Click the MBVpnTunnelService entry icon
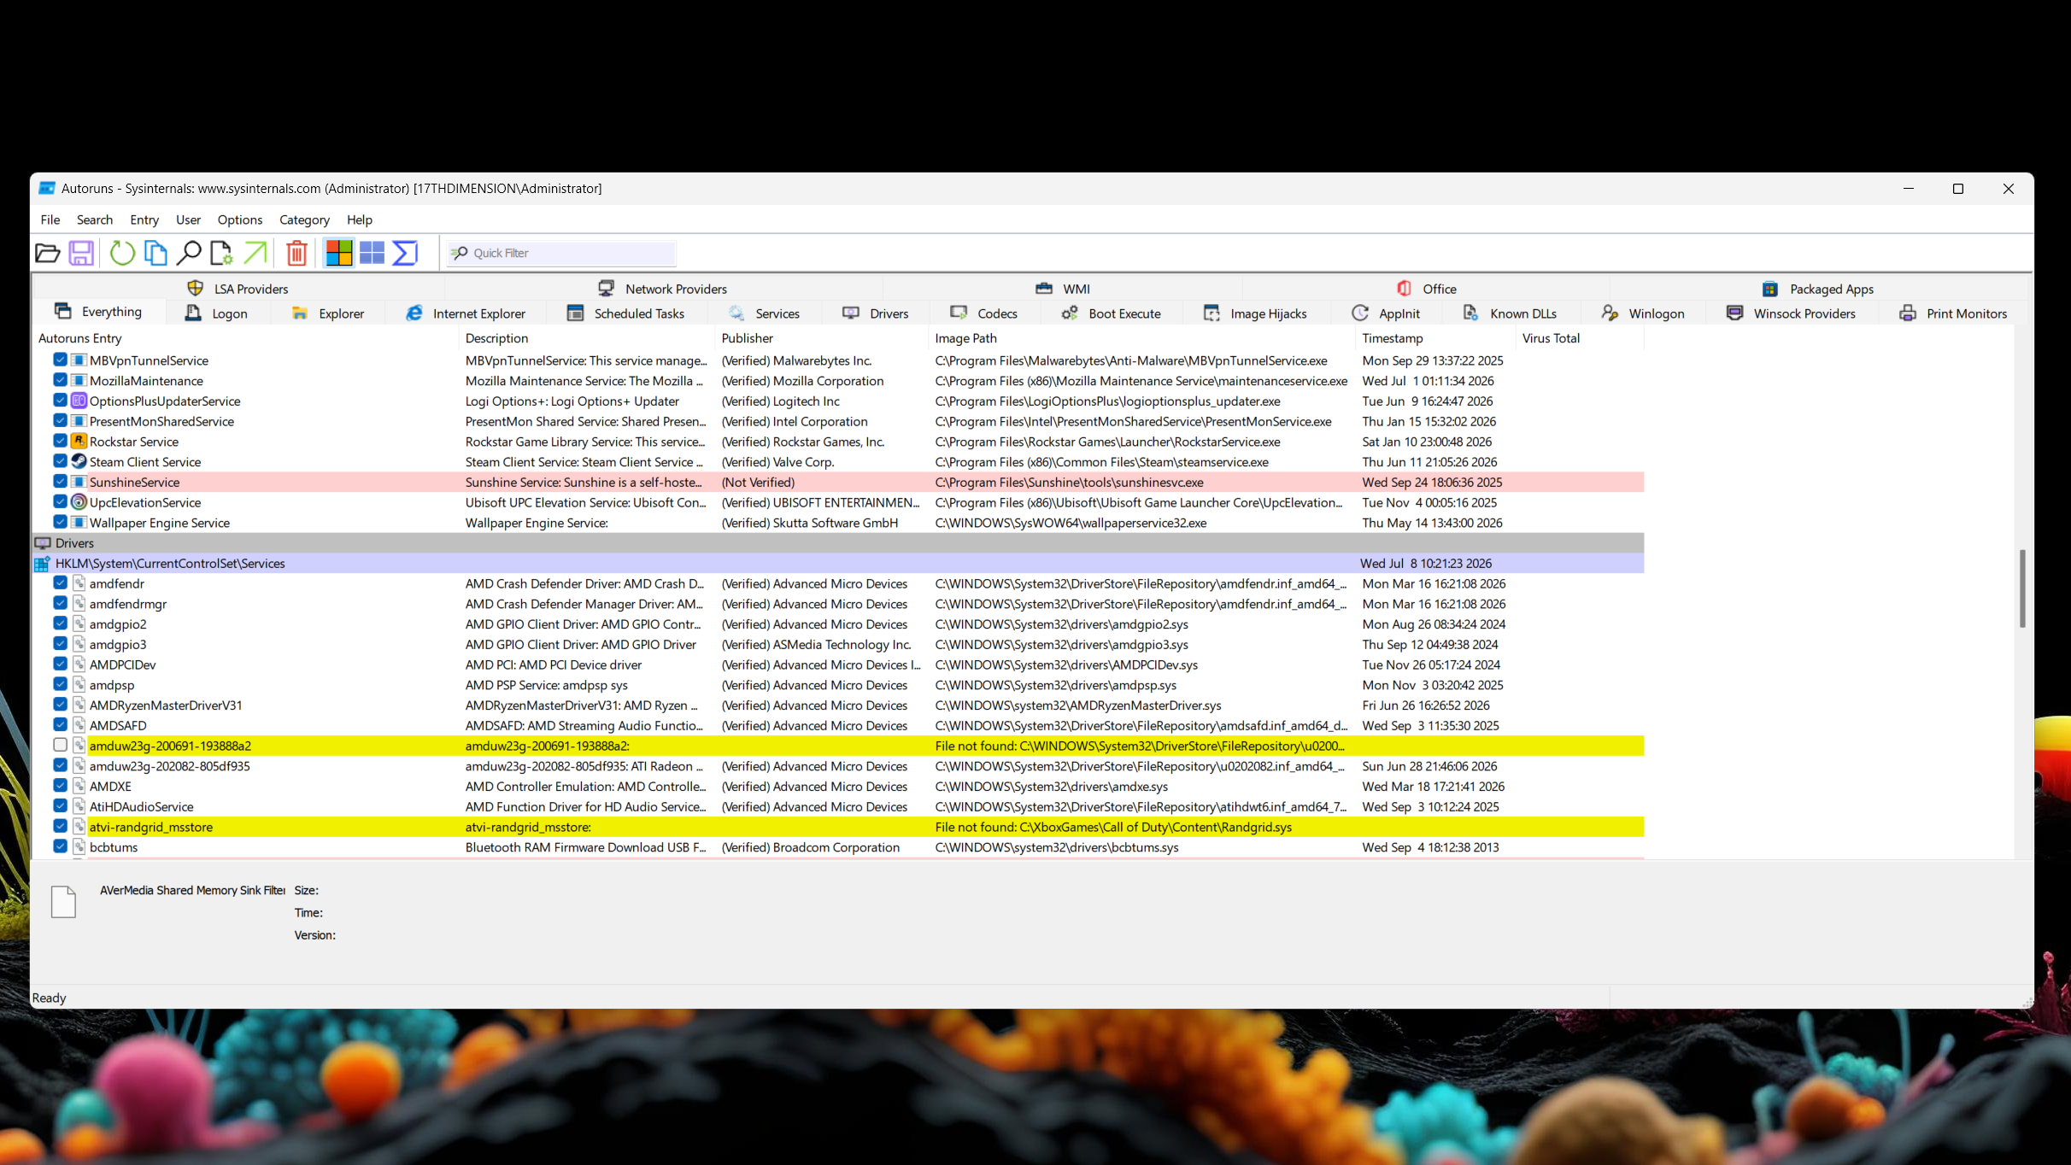The width and height of the screenshot is (2071, 1165). [79, 360]
